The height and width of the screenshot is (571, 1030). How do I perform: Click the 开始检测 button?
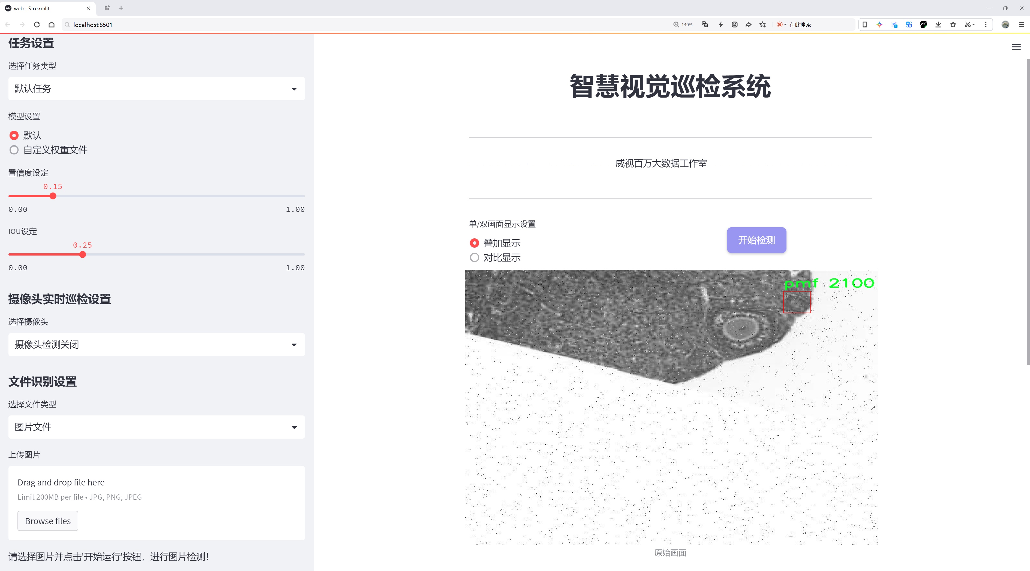(756, 240)
